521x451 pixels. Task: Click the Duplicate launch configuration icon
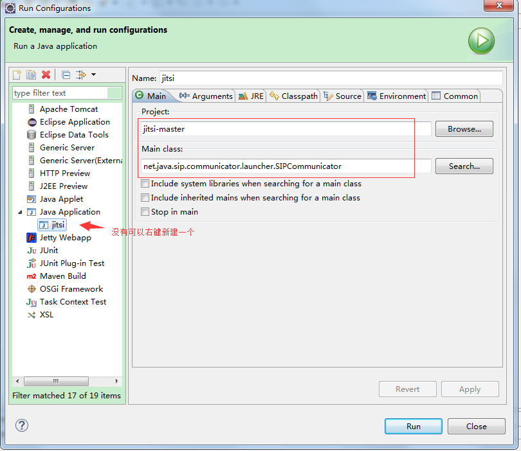32,75
